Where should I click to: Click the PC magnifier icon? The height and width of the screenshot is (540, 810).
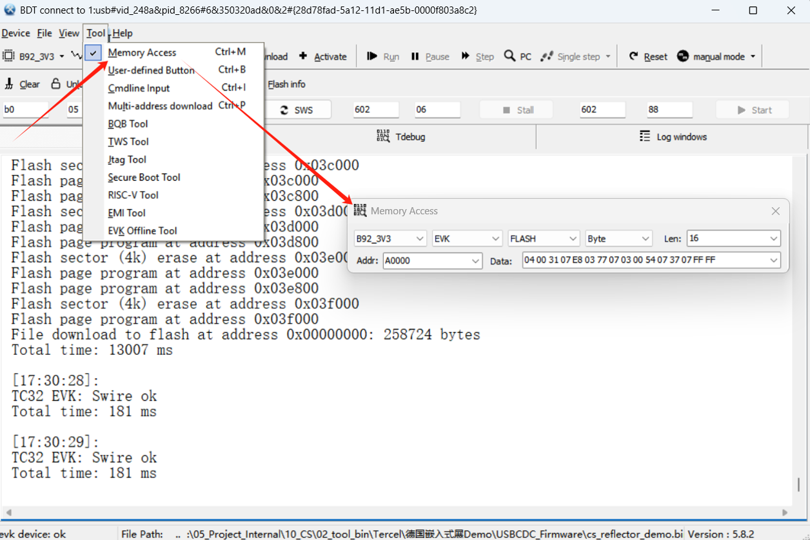(x=509, y=57)
